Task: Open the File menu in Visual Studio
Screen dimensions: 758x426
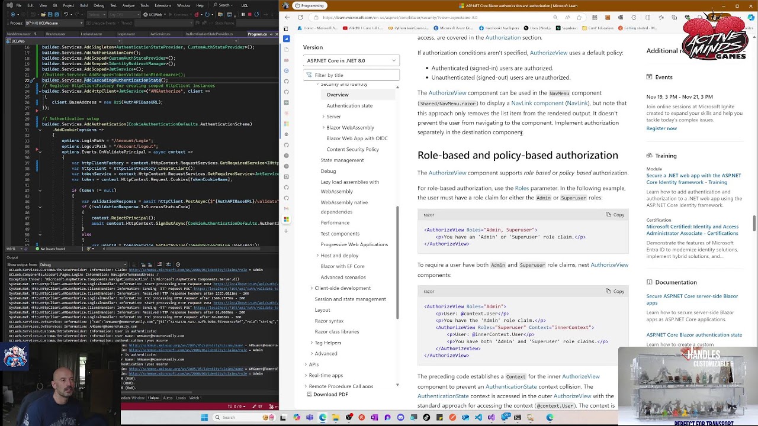Action: [x=19, y=5]
